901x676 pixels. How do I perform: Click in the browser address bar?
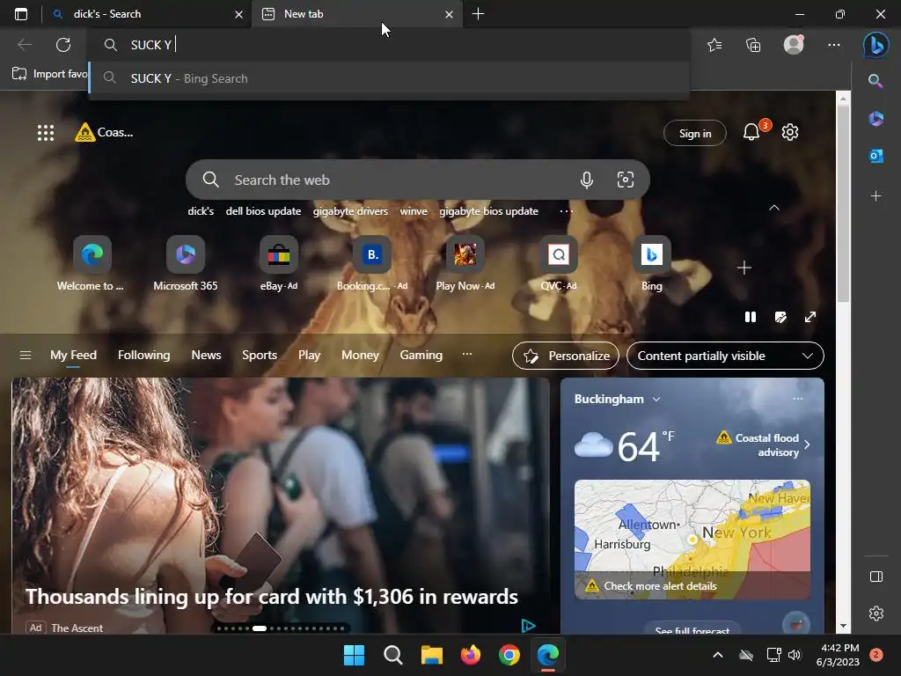(x=390, y=45)
